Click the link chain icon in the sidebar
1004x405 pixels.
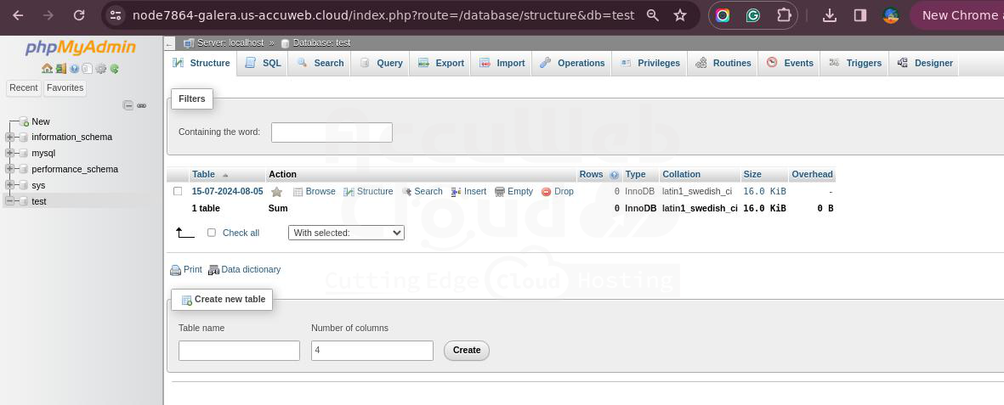[x=142, y=105]
